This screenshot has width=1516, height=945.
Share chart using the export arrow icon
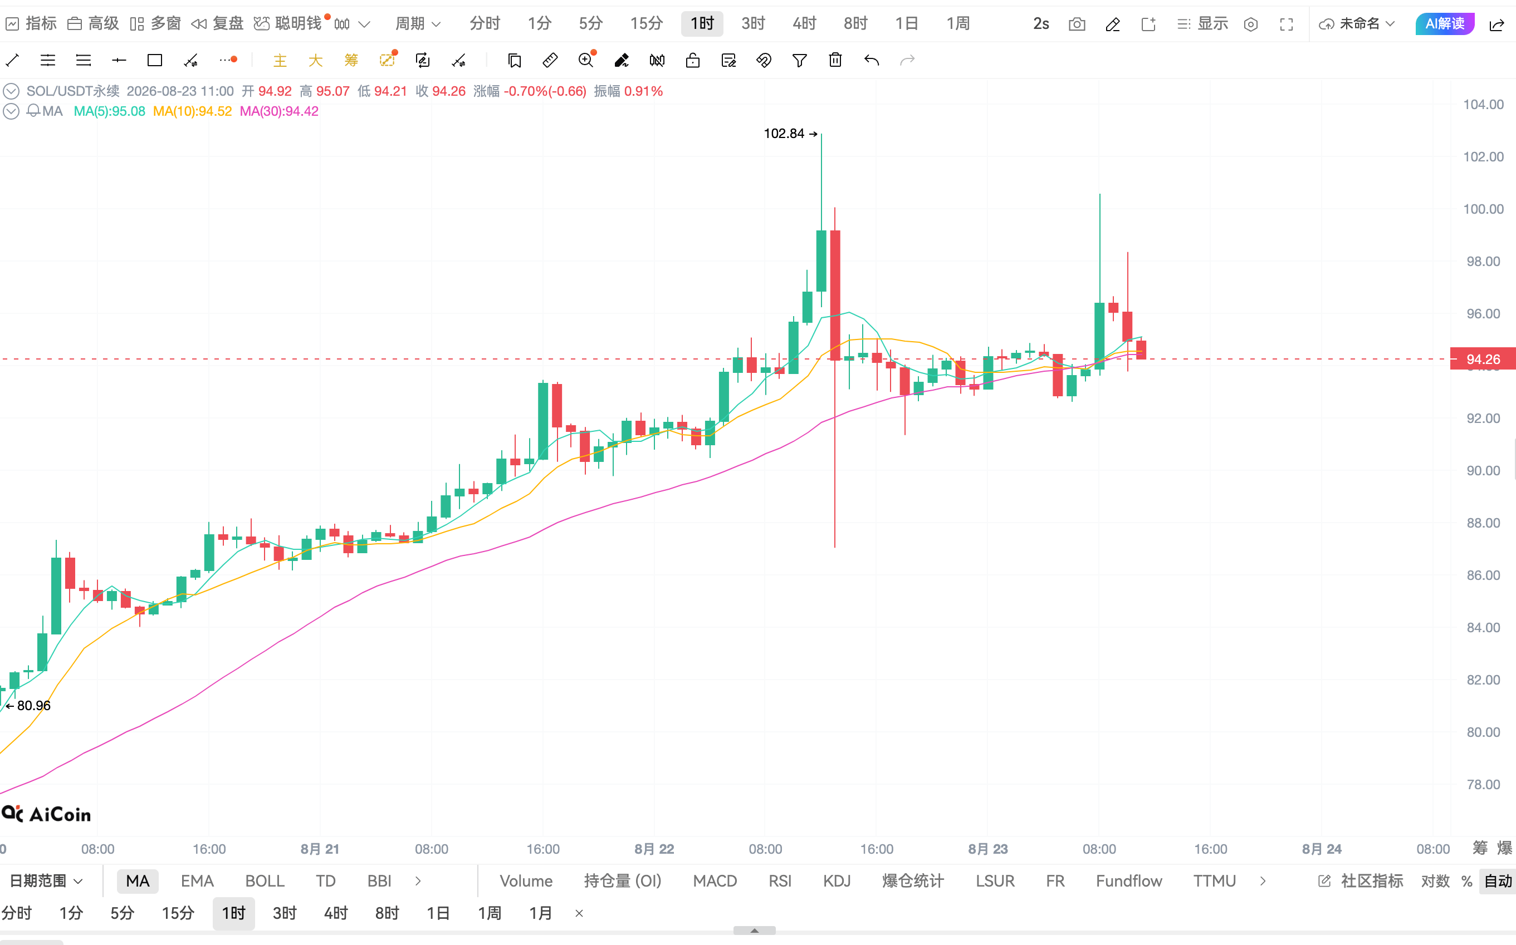pyautogui.click(x=1497, y=24)
